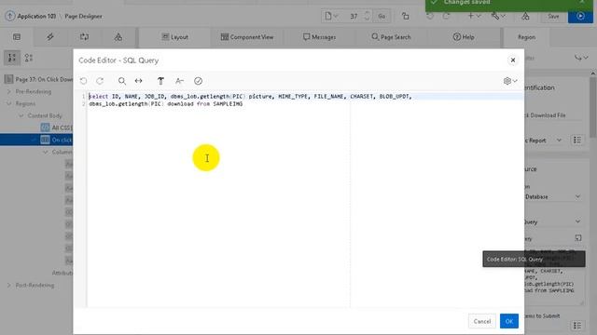Click the Page Designer redo icon
This screenshot has height=335, width=597.
tap(446, 16)
